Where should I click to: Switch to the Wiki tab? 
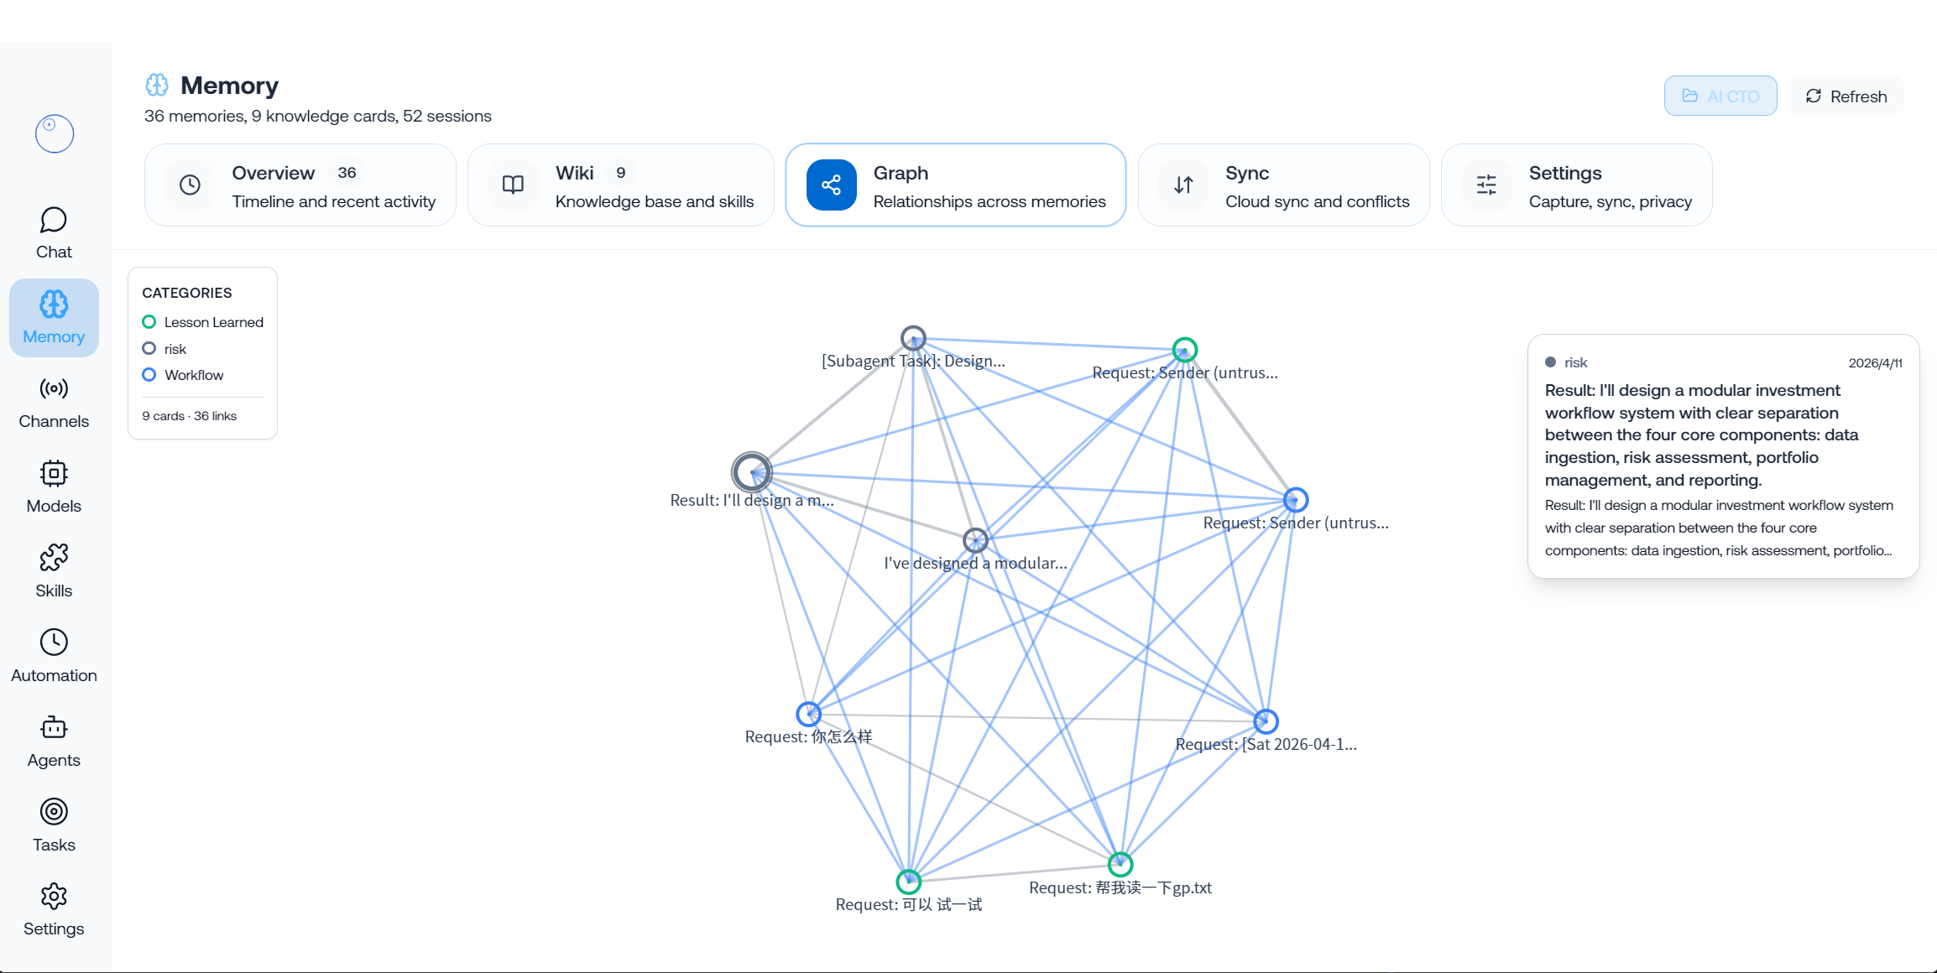(x=620, y=185)
